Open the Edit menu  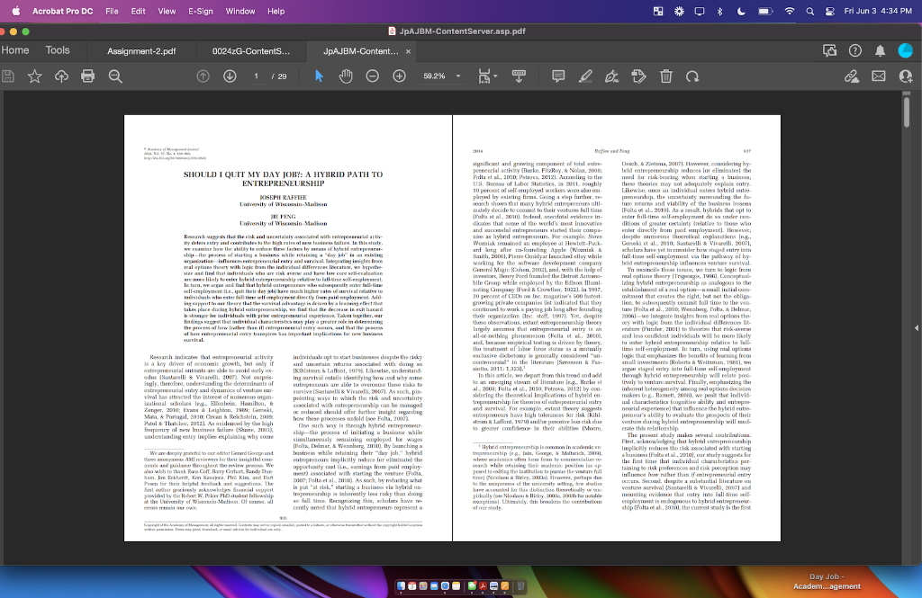138,11
